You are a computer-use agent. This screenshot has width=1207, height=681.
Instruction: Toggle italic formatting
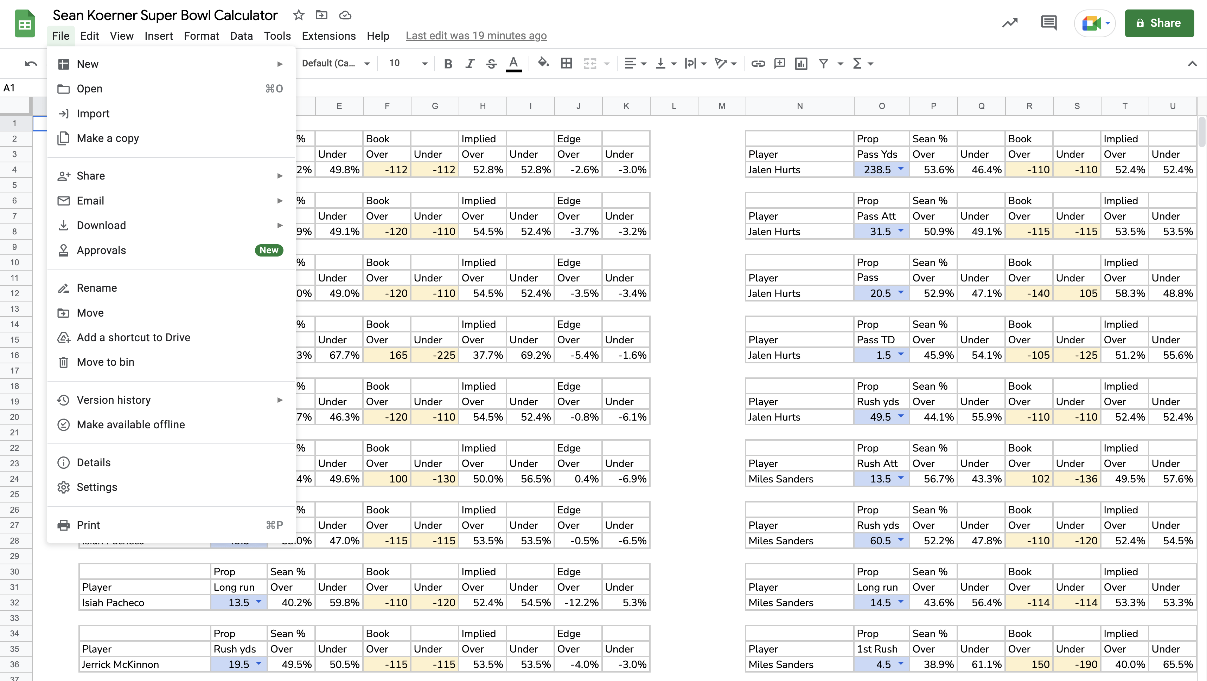470,63
